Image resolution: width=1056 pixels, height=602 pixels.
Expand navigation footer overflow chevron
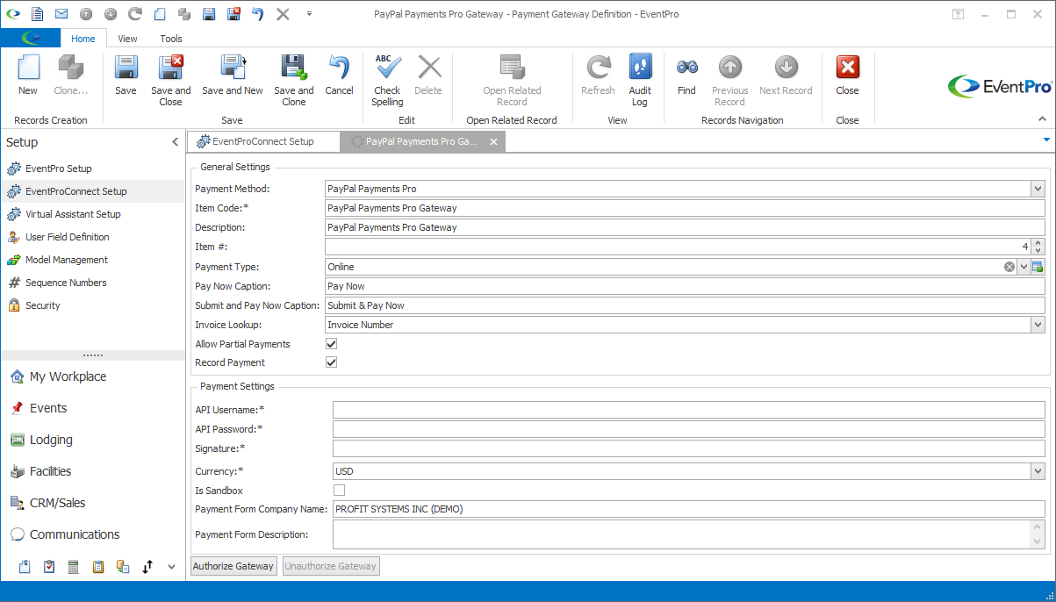[171, 567]
